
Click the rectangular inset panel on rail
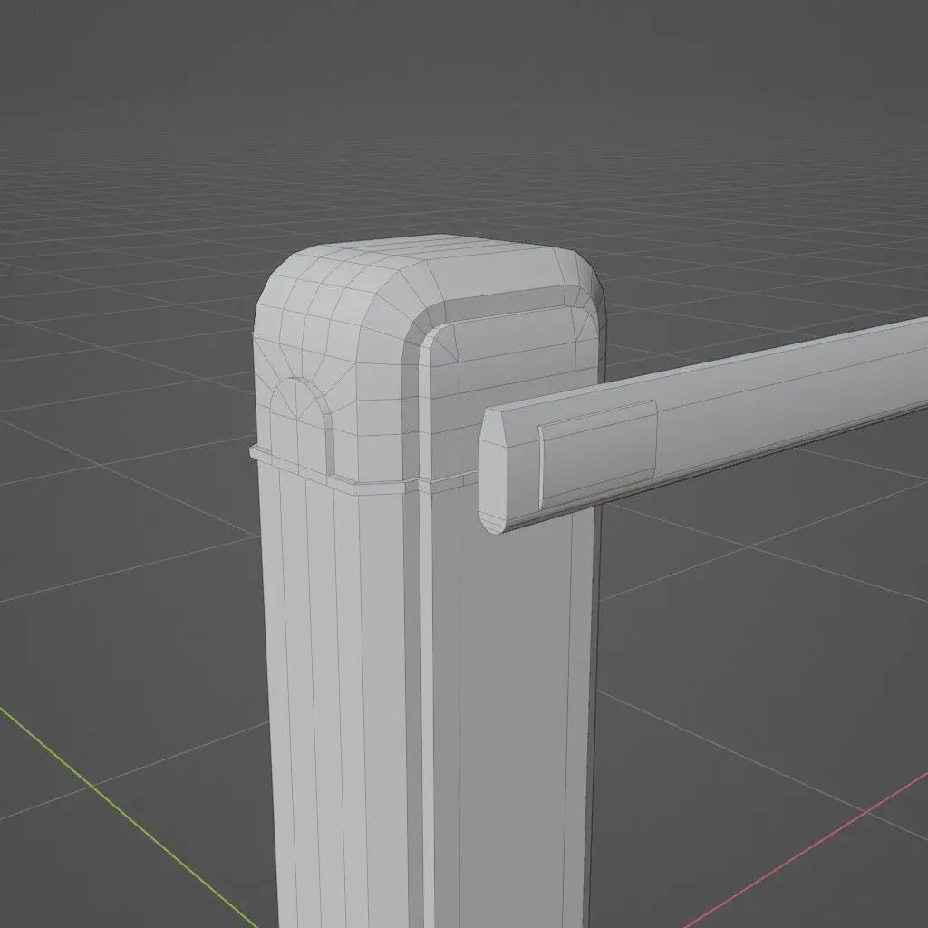coord(598,455)
